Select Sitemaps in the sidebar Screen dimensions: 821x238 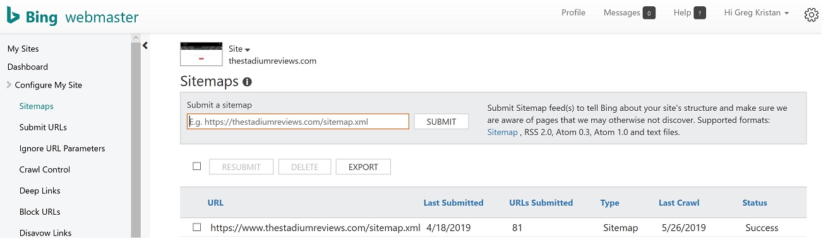click(x=36, y=106)
